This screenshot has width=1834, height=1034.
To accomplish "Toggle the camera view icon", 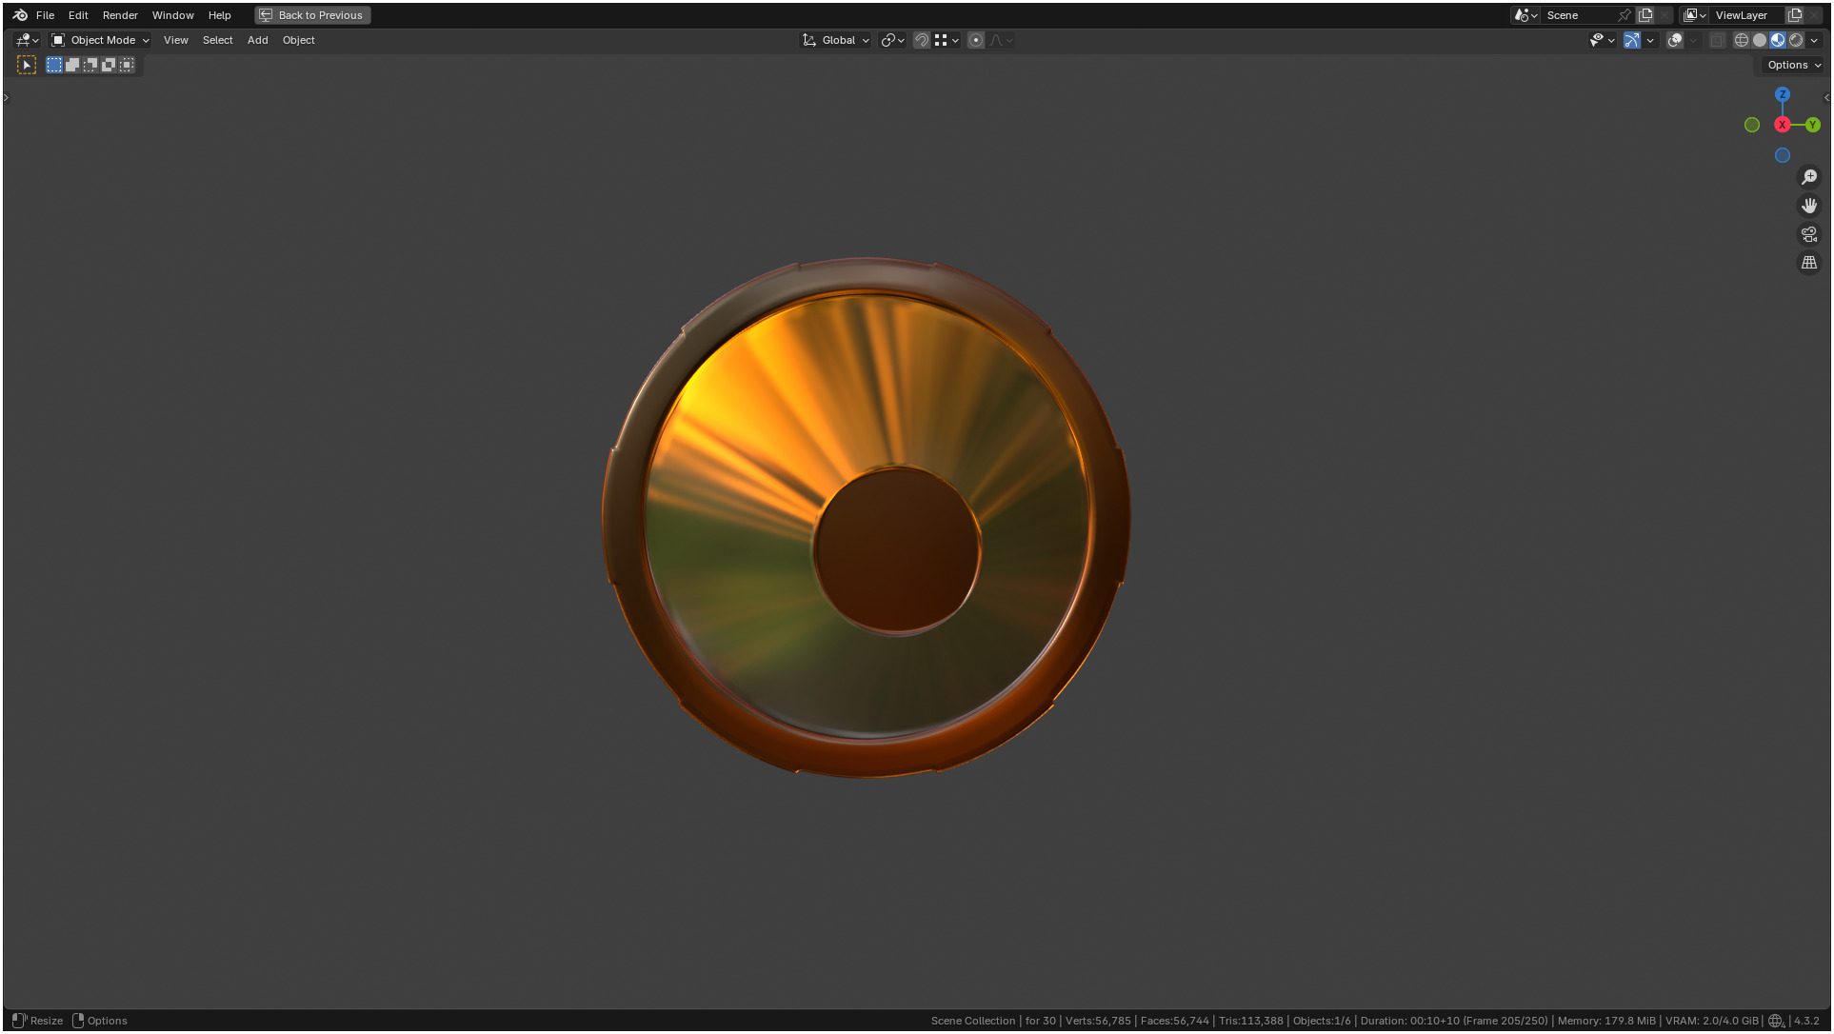I will [1809, 234].
